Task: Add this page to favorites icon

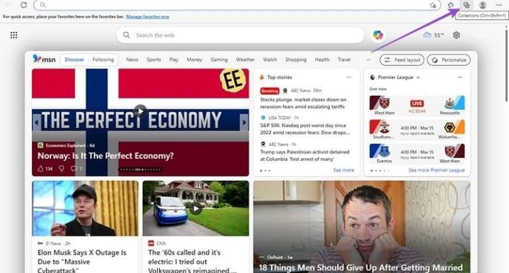Action: [433, 5]
